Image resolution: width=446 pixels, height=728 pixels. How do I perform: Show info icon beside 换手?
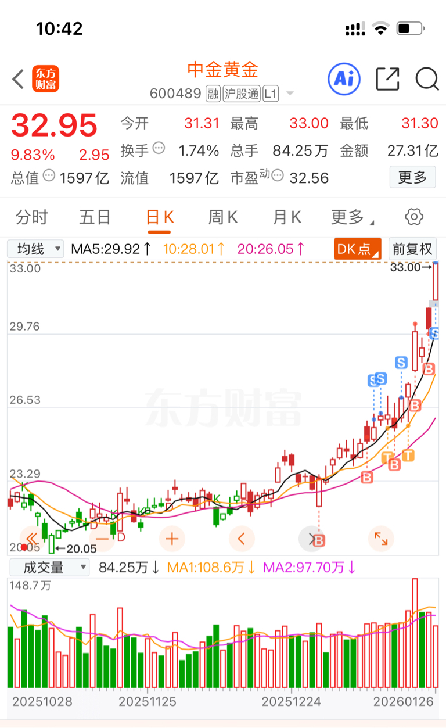tap(159, 149)
